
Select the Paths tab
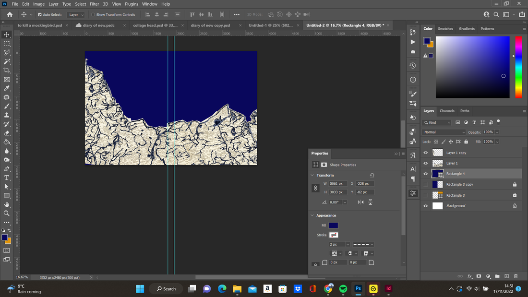pyautogui.click(x=465, y=111)
